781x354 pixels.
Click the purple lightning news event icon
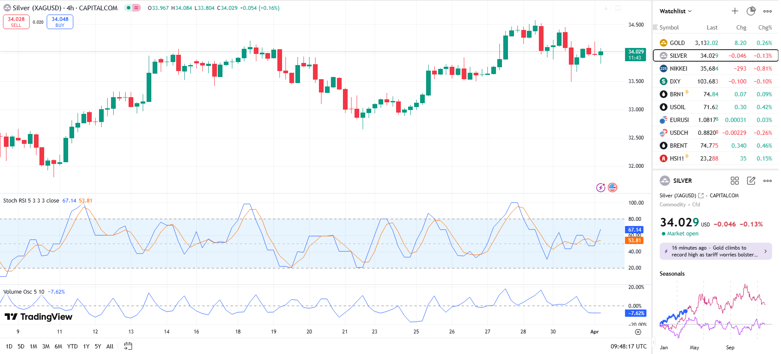[x=601, y=187]
